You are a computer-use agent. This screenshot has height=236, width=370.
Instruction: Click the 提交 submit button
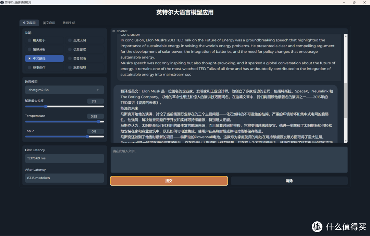(169, 181)
